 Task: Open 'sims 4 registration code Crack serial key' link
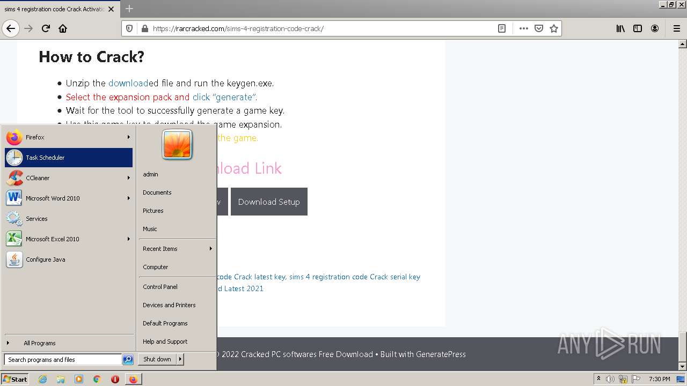[x=355, y=277]
